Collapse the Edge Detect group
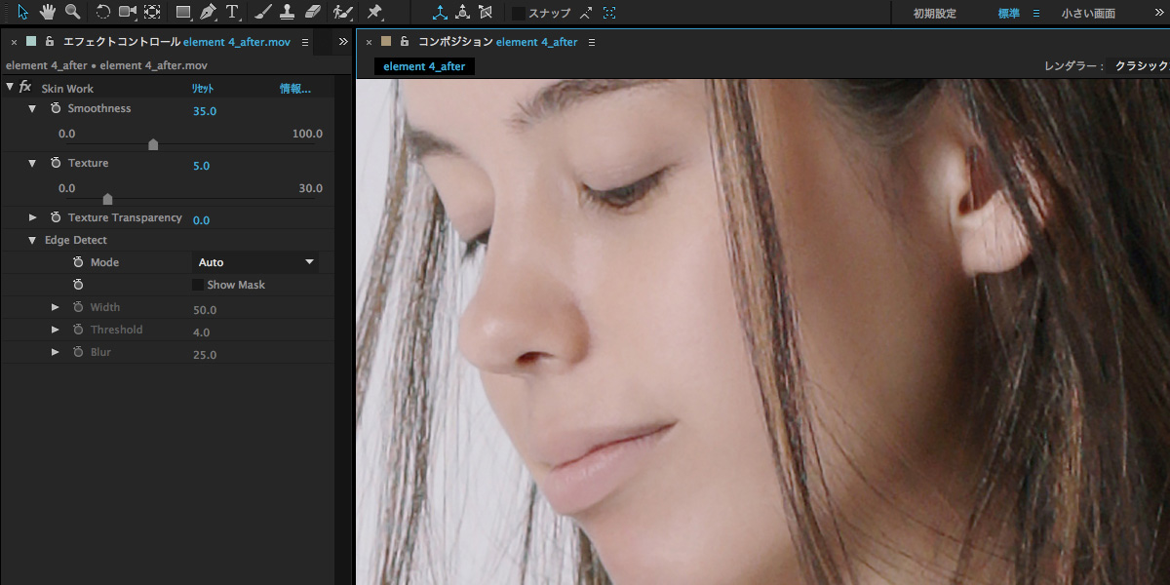 pyautogui.click(x=32, y=240)
